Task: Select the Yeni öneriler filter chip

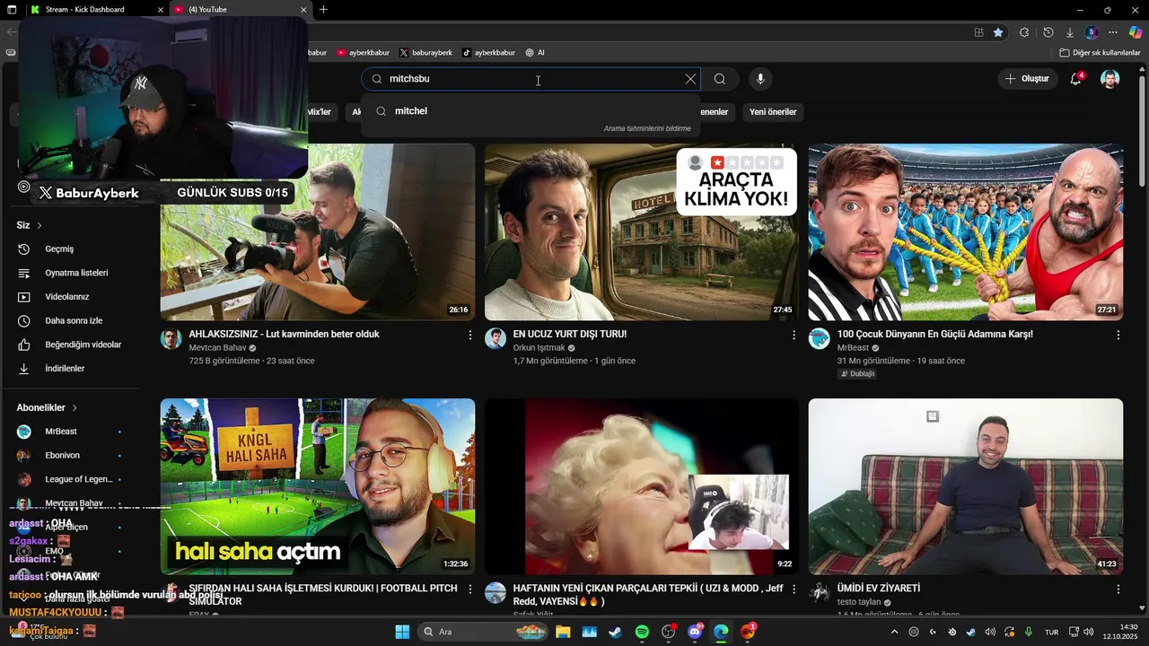Action: coord(773,112)
